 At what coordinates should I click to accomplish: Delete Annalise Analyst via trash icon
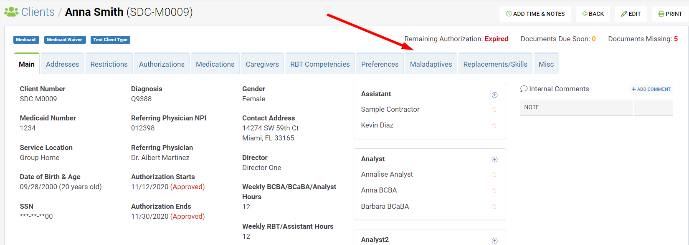[x=494, y=175]
